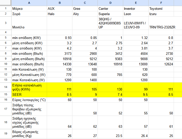The image size is (182, 139).
Task: Select row 3 header
Action: coord(6,23)
